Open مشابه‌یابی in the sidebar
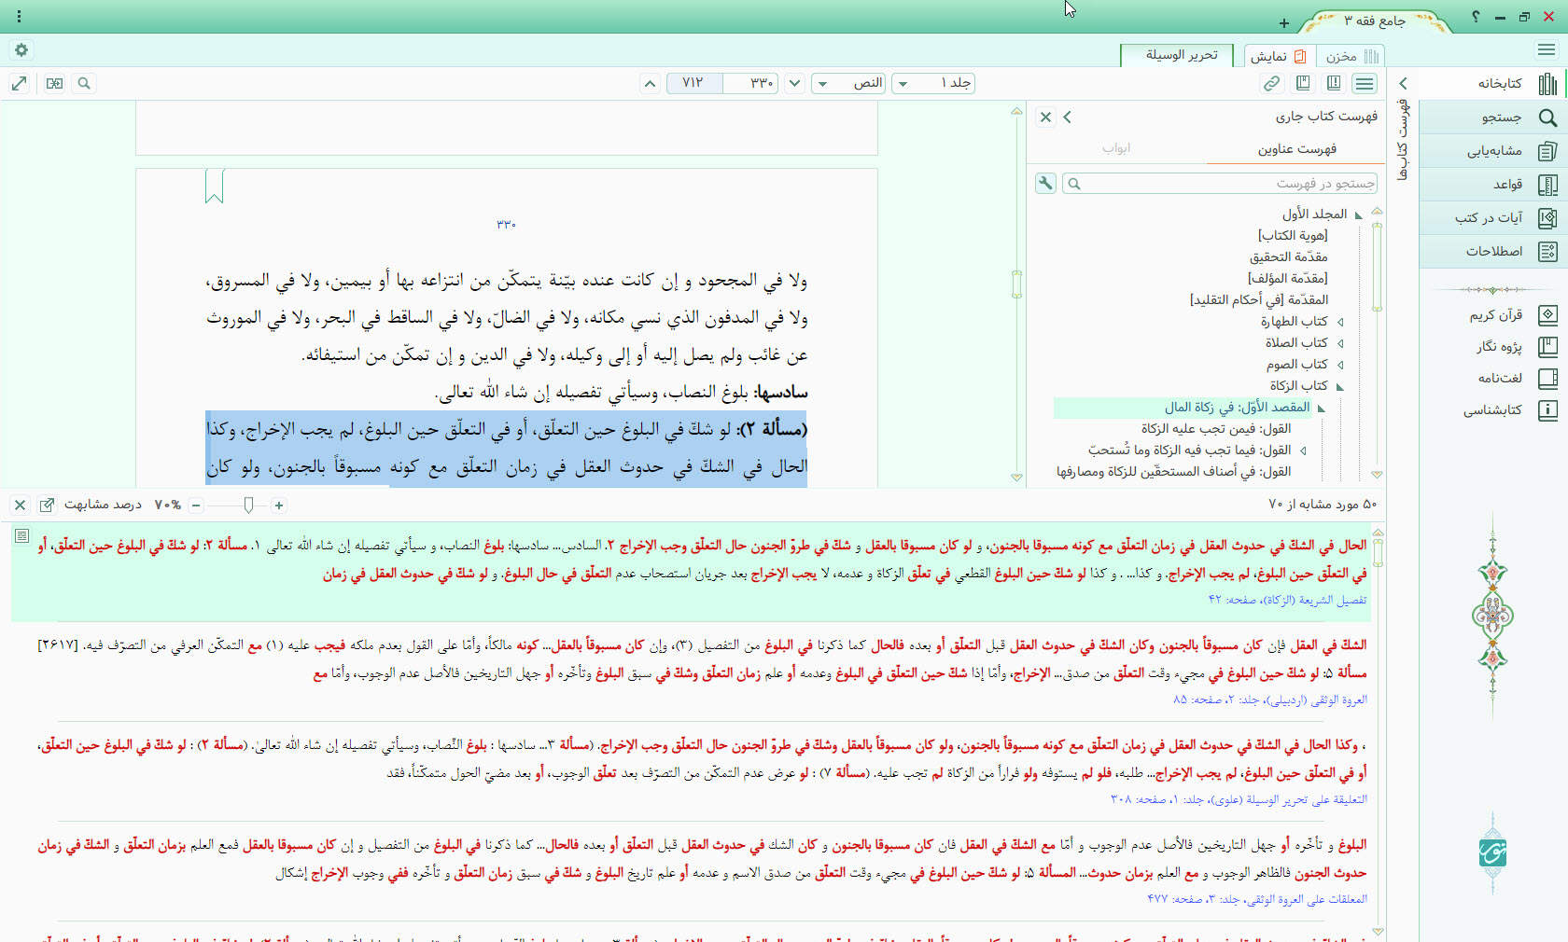The height and width of the screenshot is (942, 1568). tap(1493, 150)
